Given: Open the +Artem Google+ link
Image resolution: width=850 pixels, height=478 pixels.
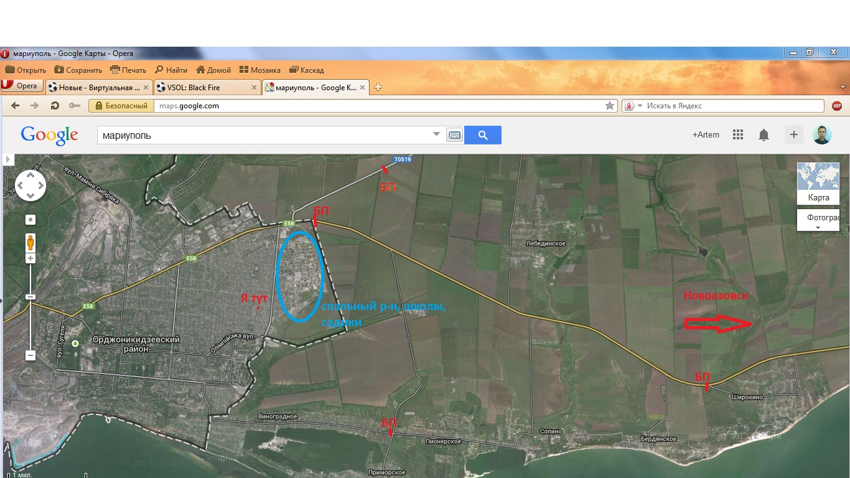Looking at the screenshot, I should [706, 135].
